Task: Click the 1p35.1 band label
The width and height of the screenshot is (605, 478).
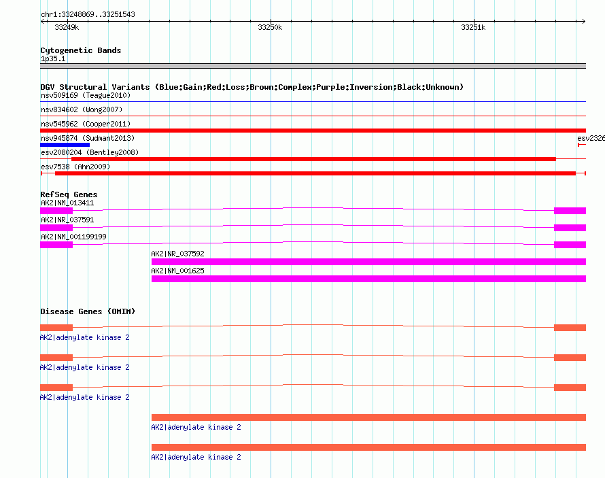Action: 53,58
